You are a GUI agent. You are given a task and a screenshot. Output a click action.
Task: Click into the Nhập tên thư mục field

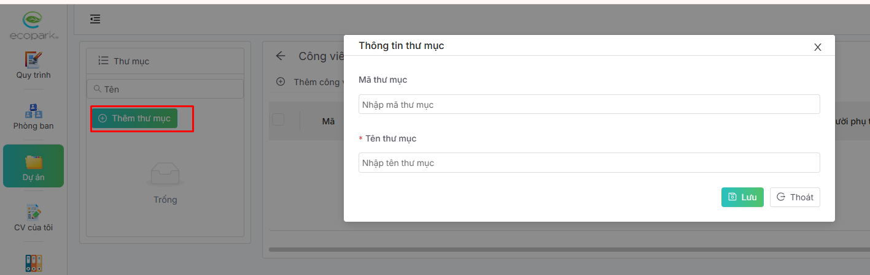click(589, 163)
